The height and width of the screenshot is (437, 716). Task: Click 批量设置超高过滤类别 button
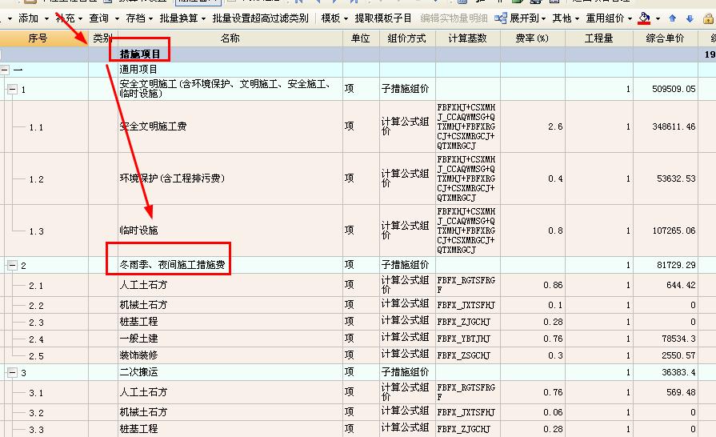pyautogui.click(x=260, y=18)
